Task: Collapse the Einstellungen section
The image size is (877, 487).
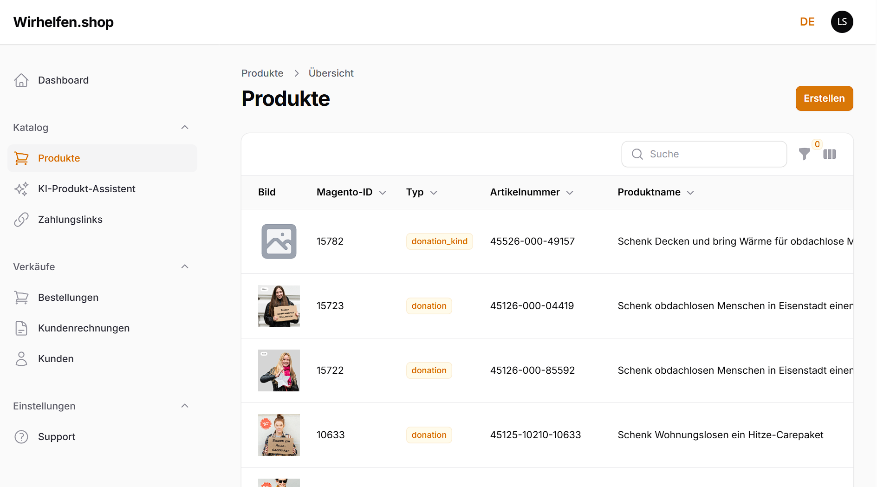Action: pos(185,406)
